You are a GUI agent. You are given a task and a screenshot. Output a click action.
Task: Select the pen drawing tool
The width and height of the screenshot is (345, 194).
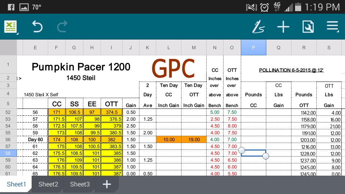(258, 27)
